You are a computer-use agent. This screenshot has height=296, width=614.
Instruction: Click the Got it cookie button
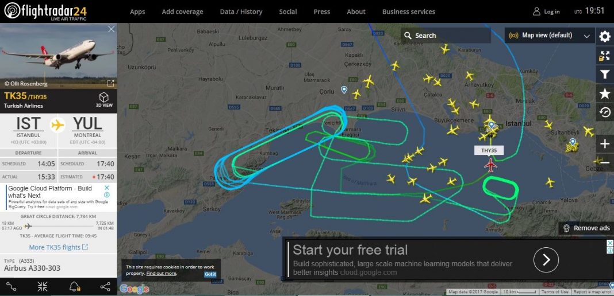(x=210, y=274)
